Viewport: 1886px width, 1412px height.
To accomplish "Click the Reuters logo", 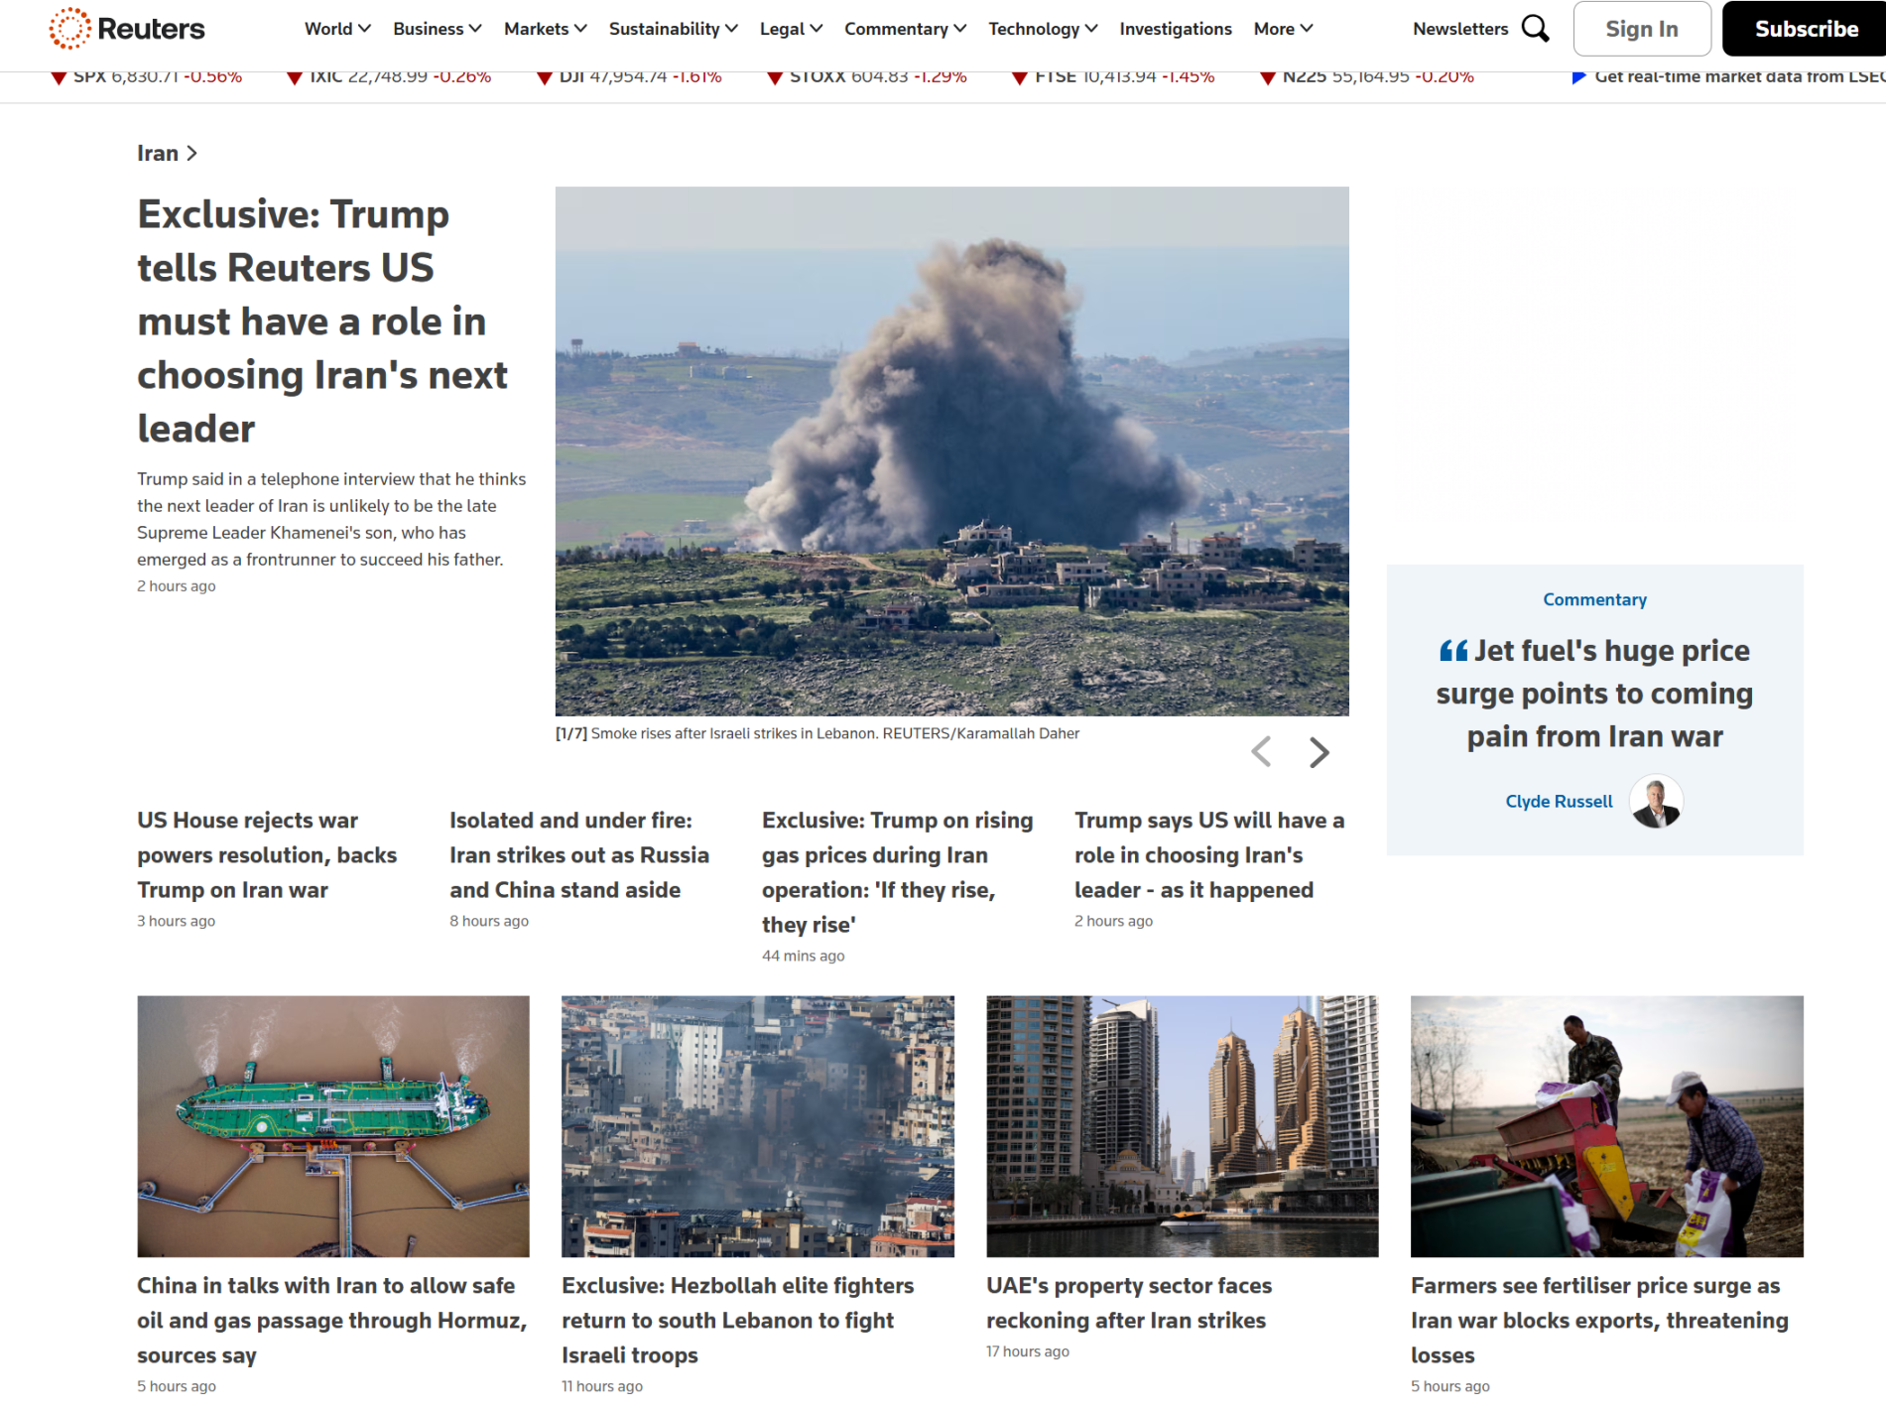I will point(127,29).
